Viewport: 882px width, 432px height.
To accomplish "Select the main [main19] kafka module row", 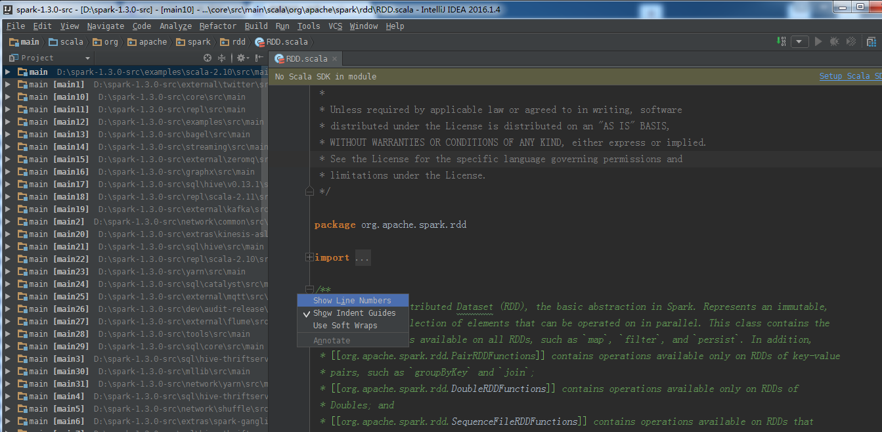I will click(x=134, y=209).
